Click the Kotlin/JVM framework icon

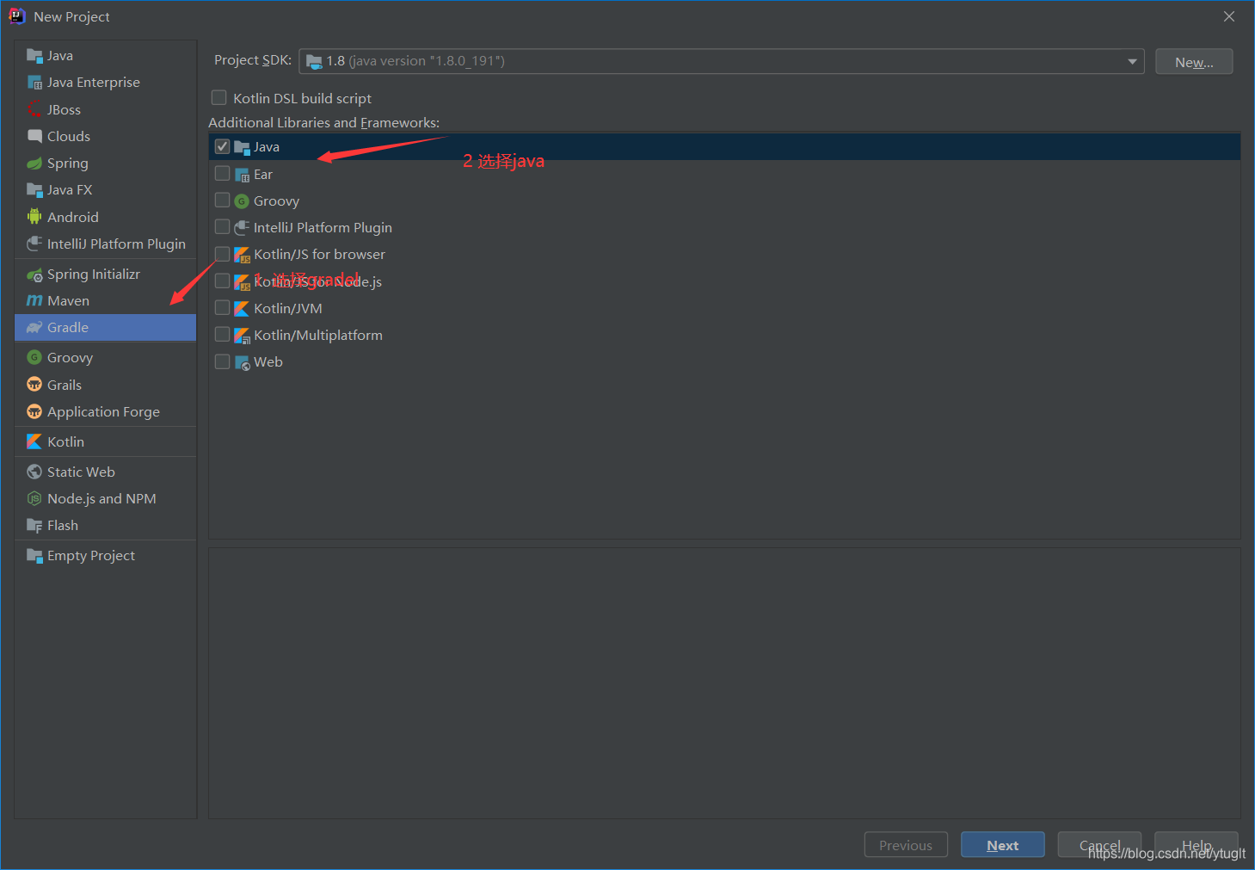click(x=242, y=308)
